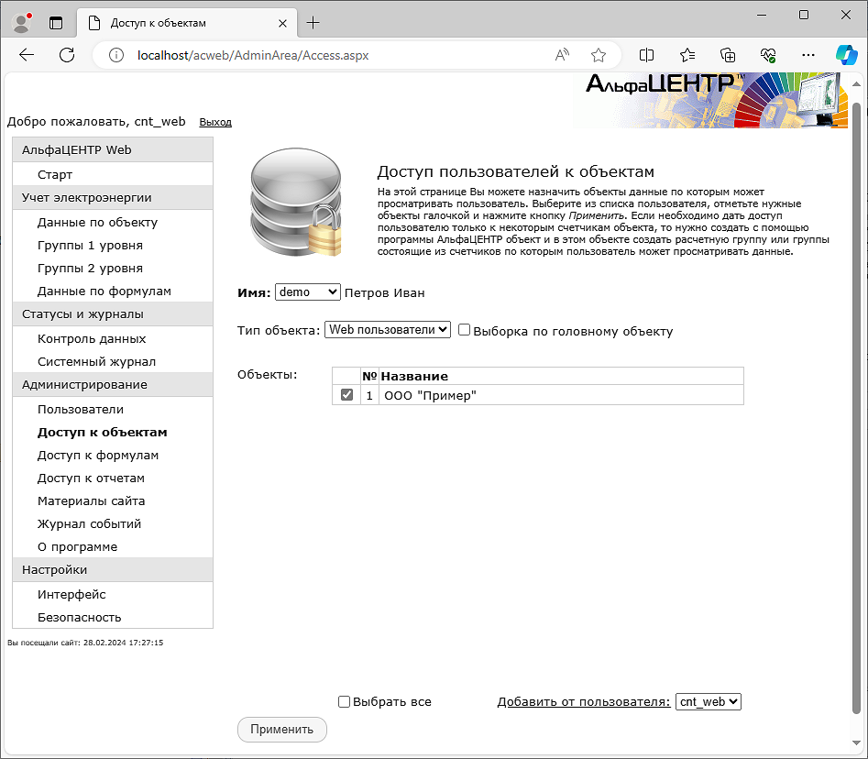Log out via the Выход link
868x759 pixels.
coord(215,122)
